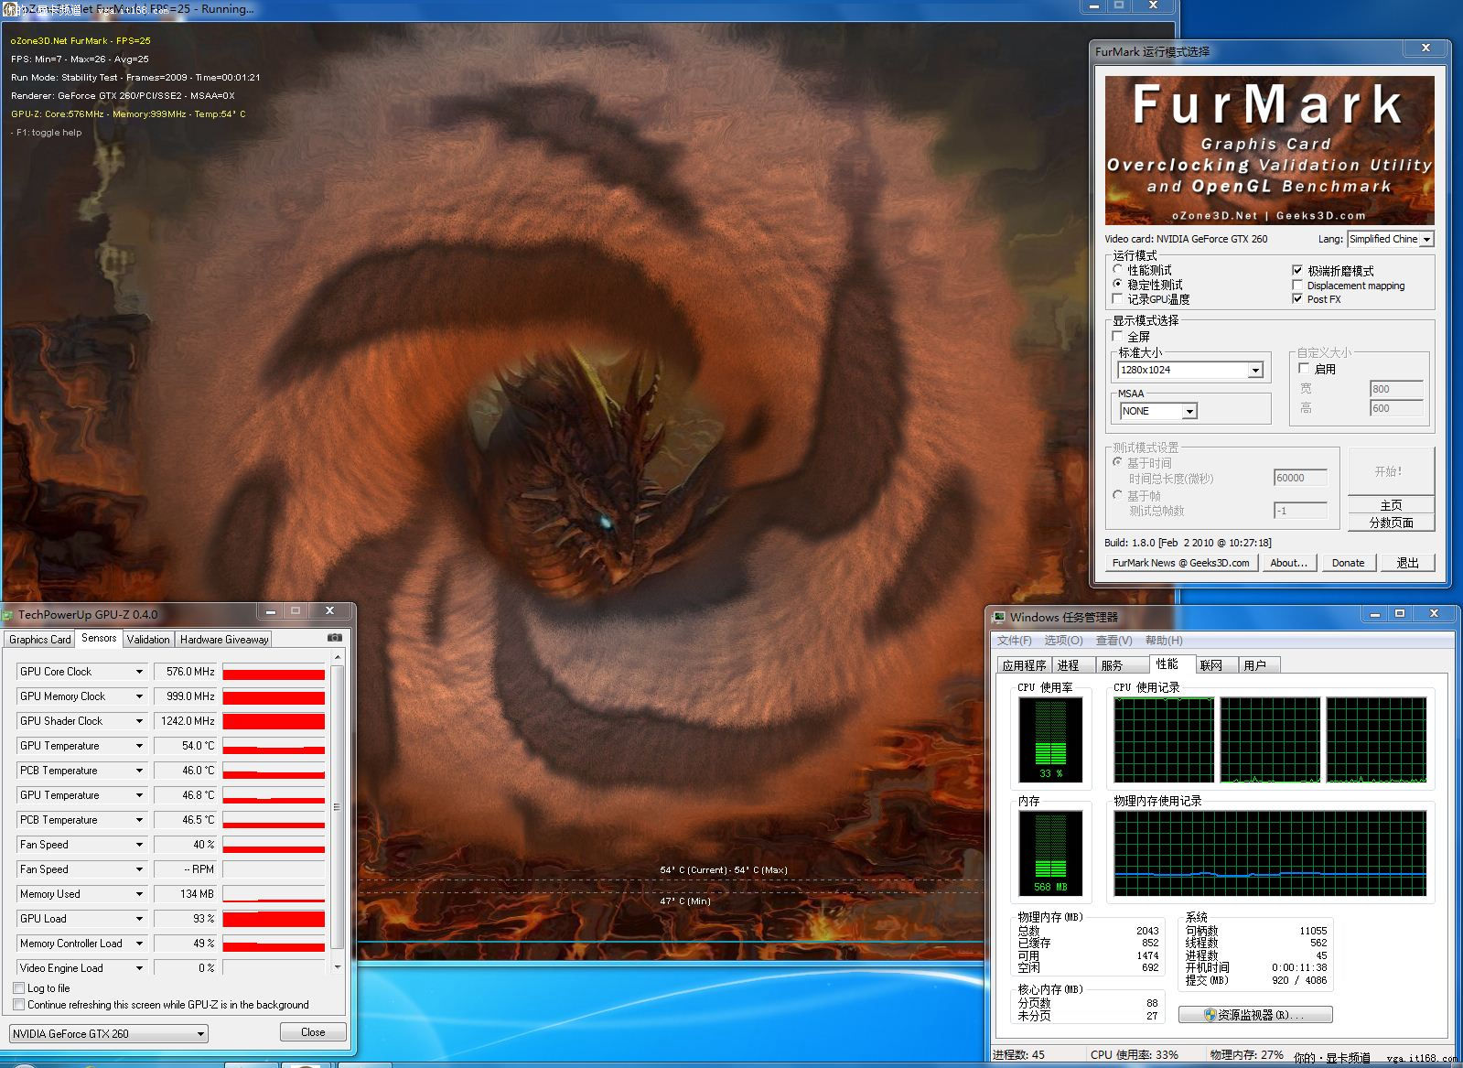This screenshot has height=1068, width=1463.
Task: Click GPU-Z title bar application icon
Action: click(x=8, y=615)
